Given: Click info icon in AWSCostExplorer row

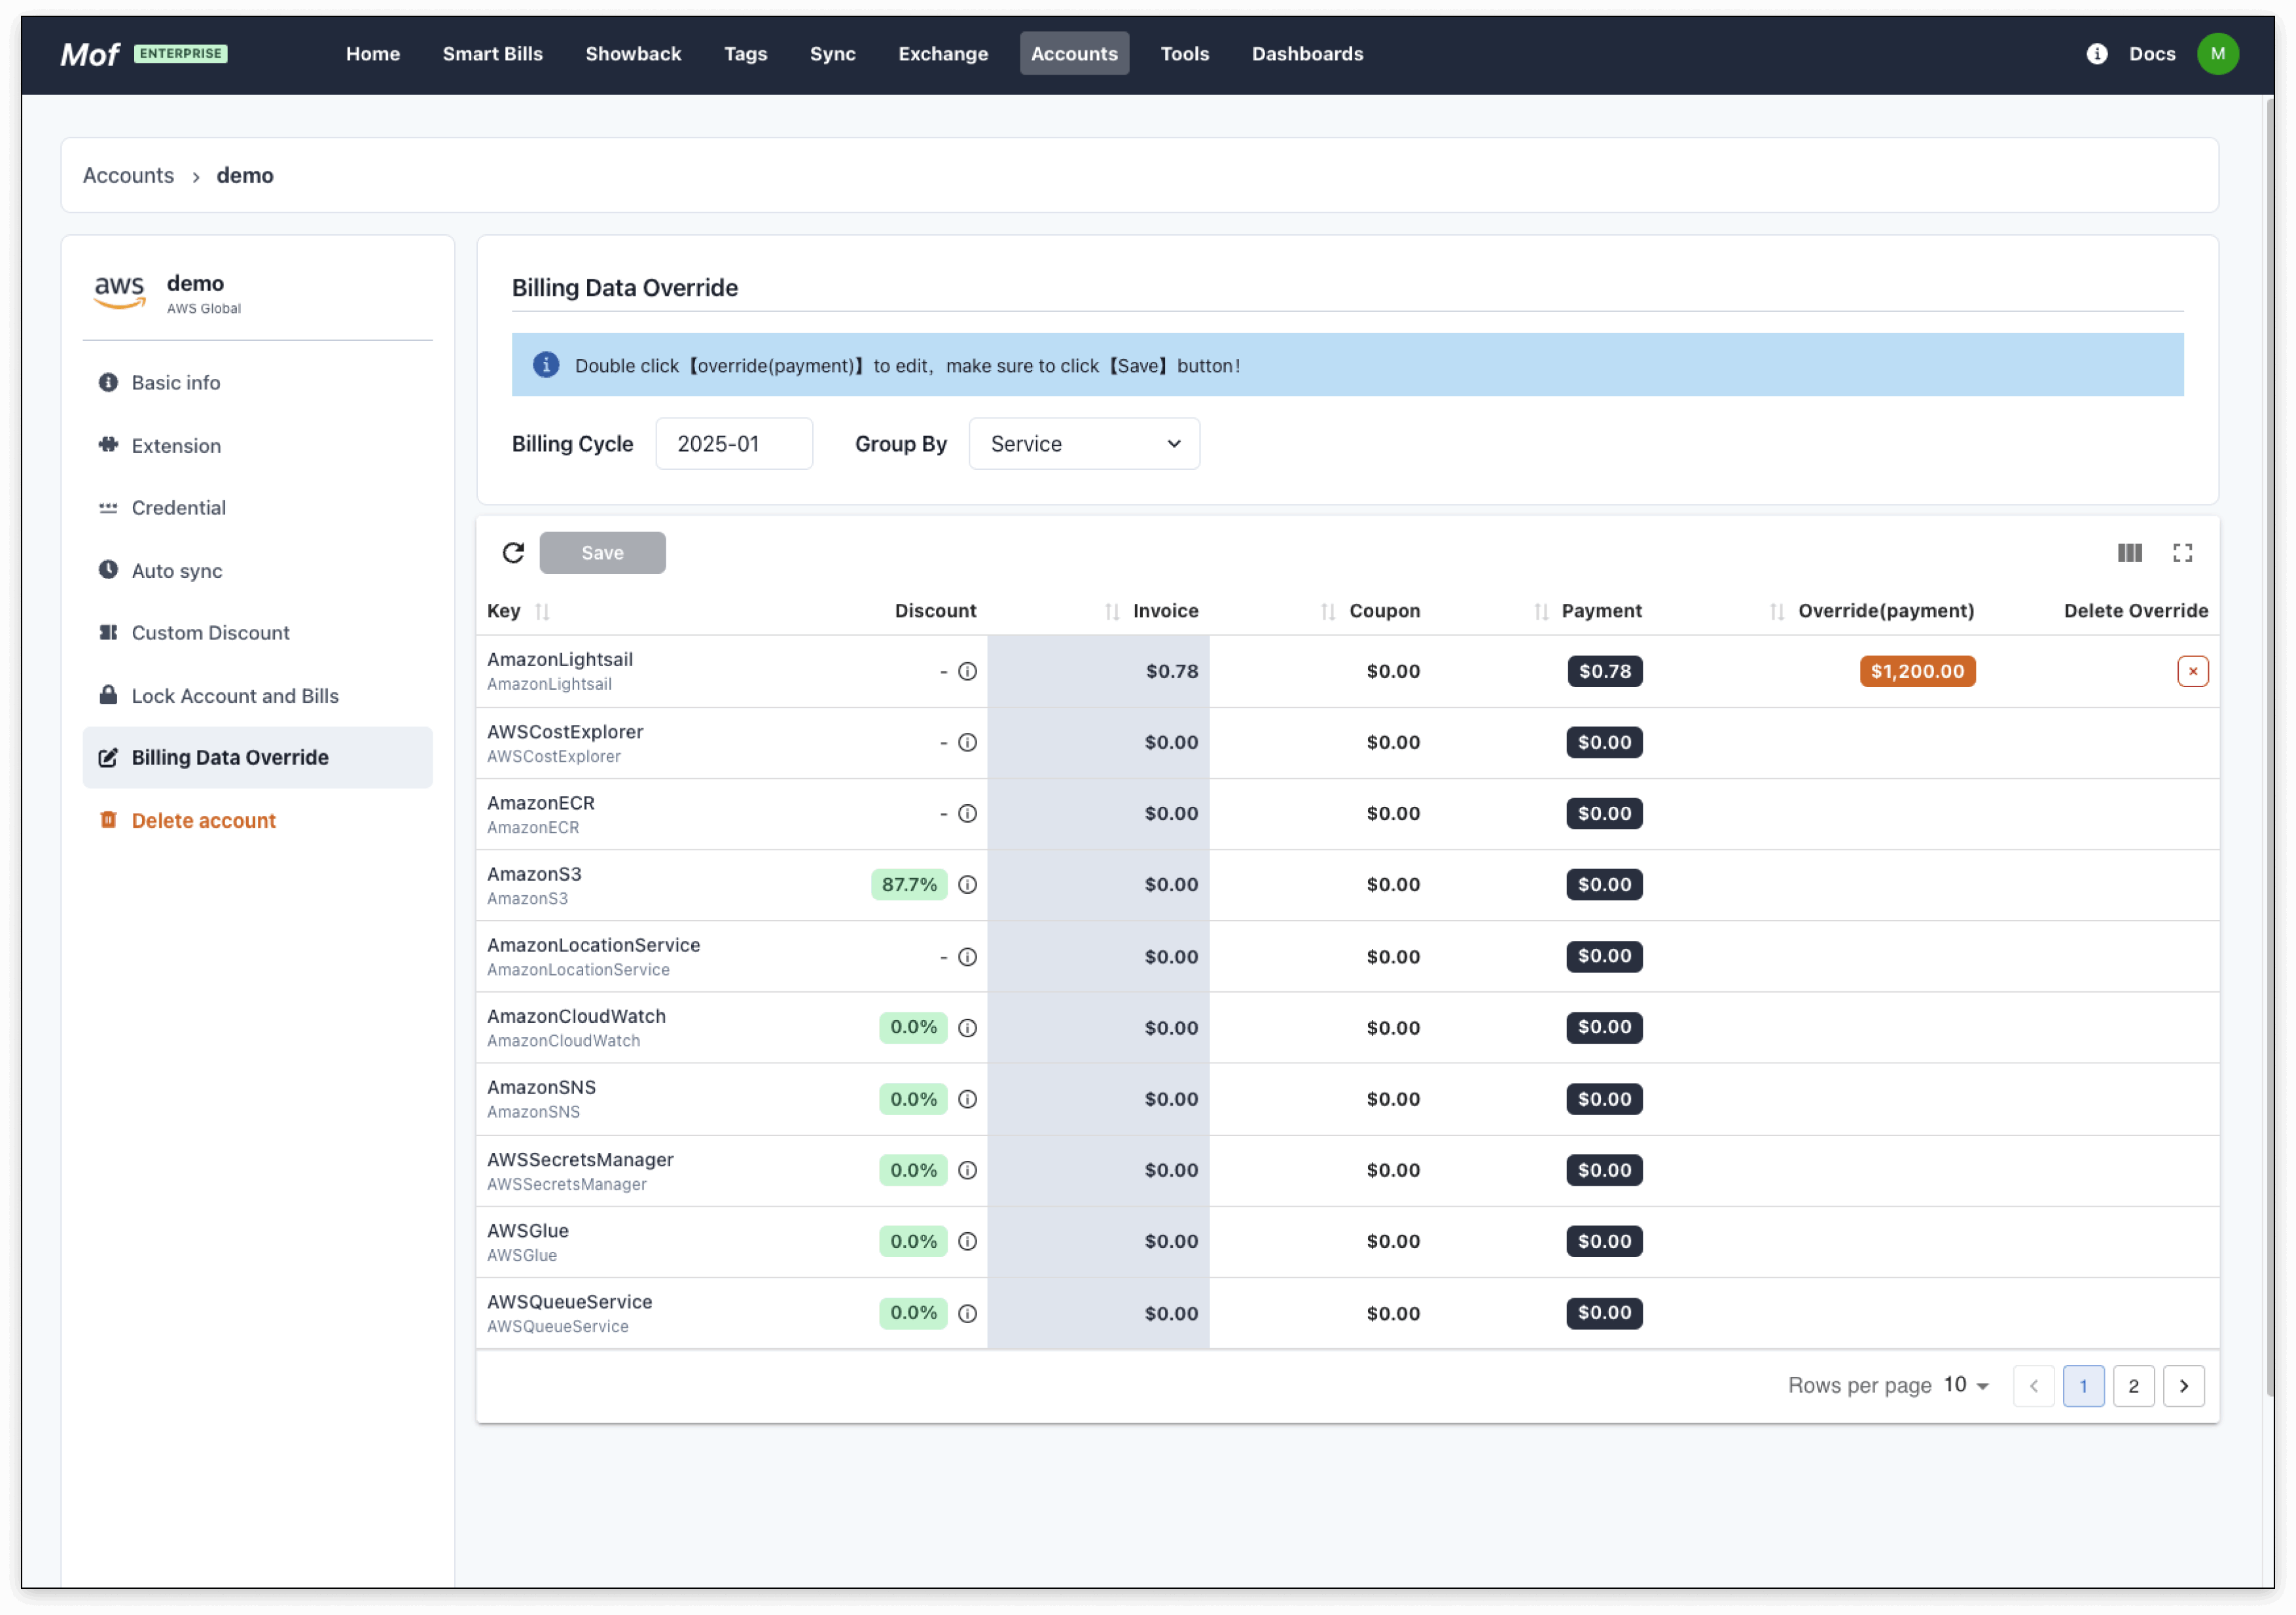Looking at the screenshot, I should [967, 742].
